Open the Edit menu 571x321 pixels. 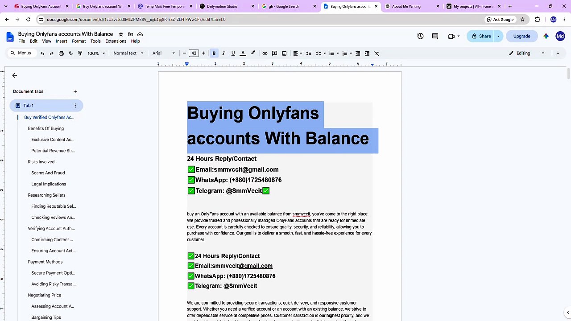pos(33,41)
